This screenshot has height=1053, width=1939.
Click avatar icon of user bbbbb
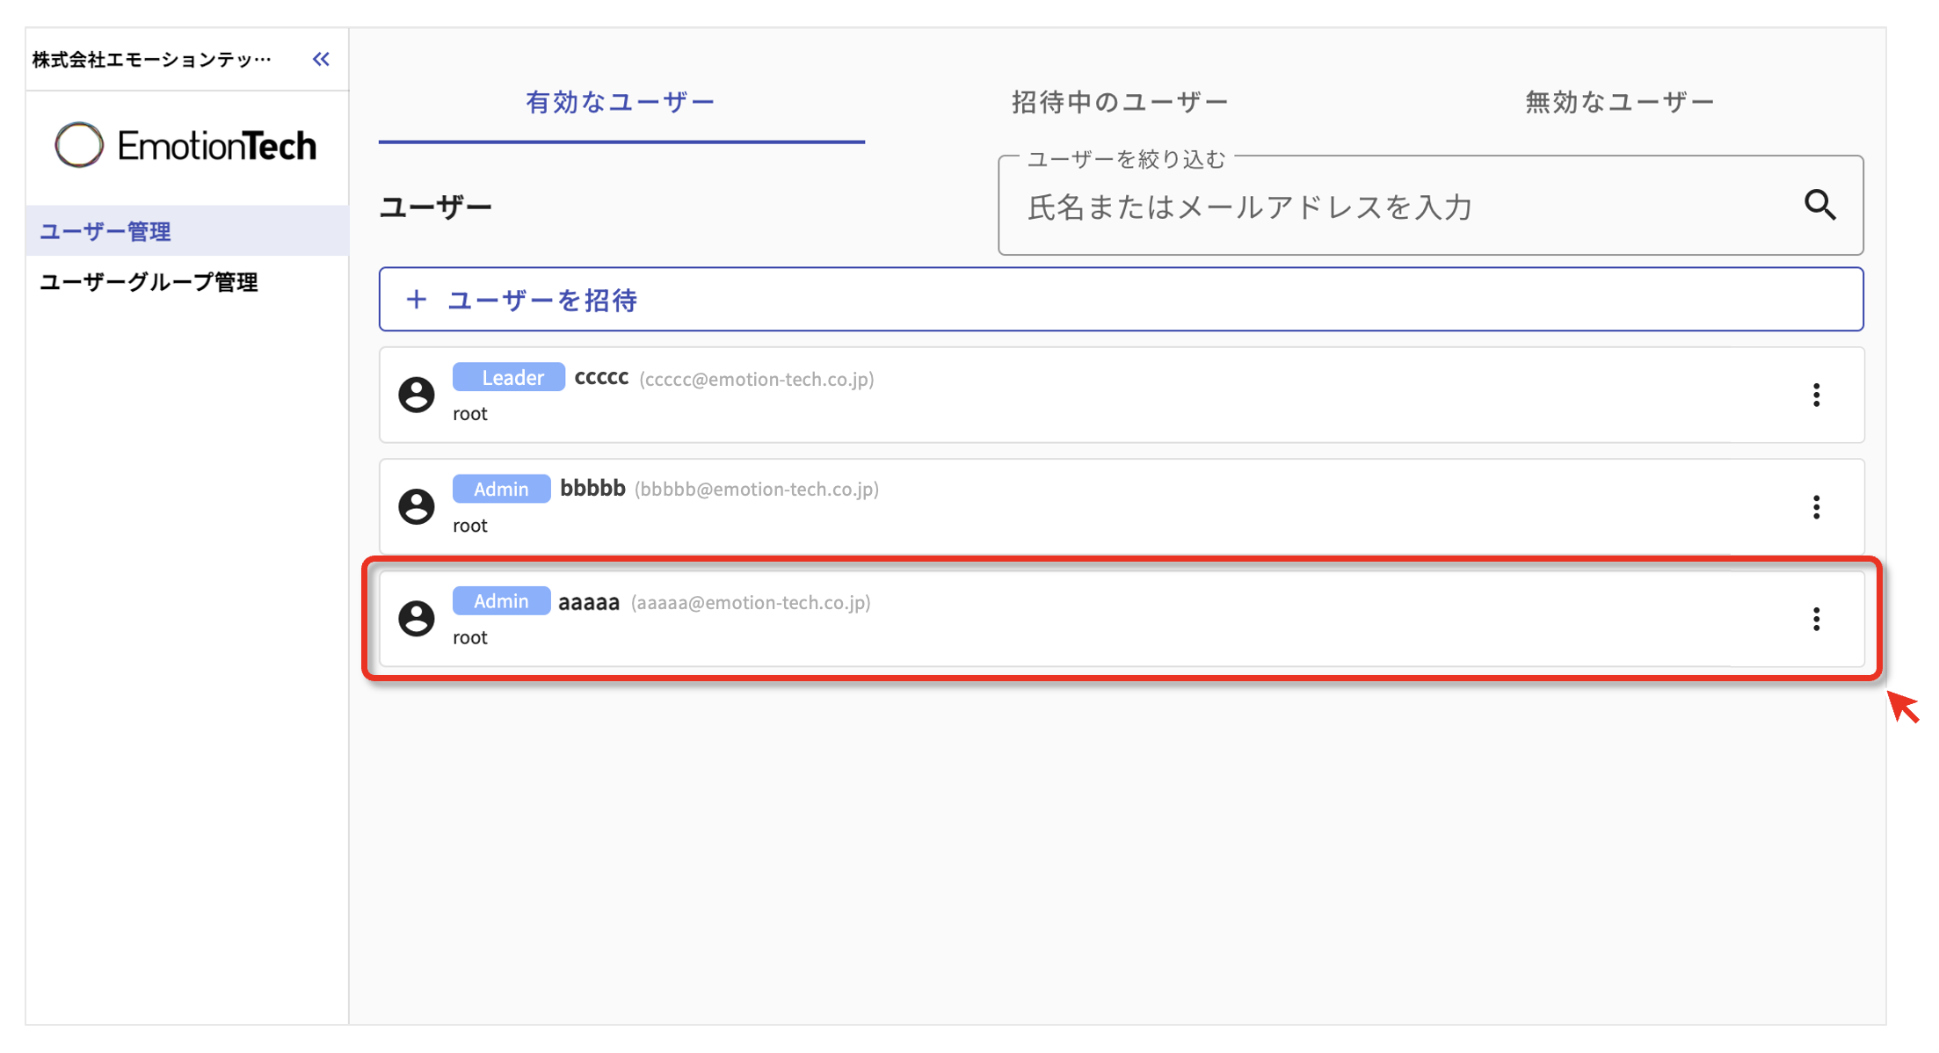coord(417,506)
